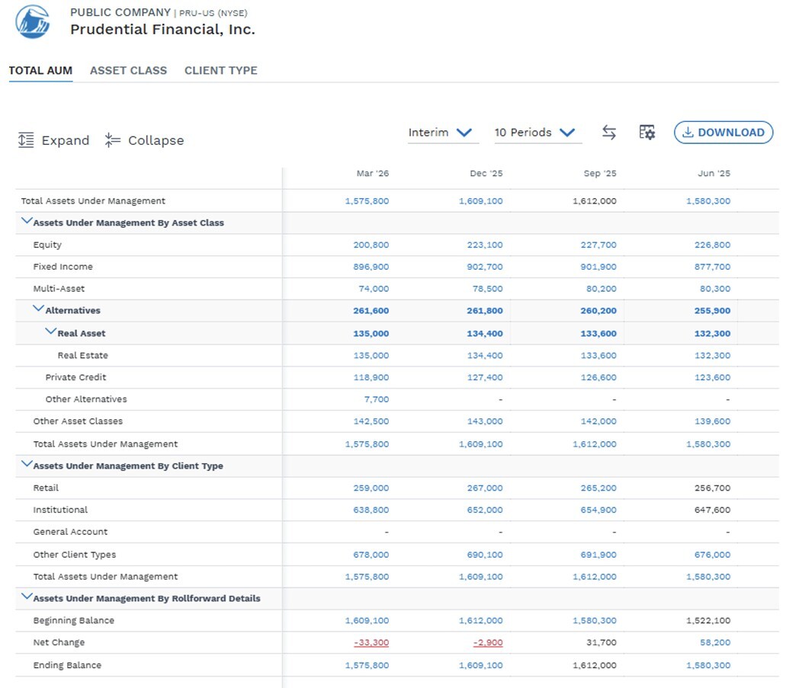Click Sep '25 Institutional value 654,900
Viewport: 786px width, 688px height.
(598, 510)
